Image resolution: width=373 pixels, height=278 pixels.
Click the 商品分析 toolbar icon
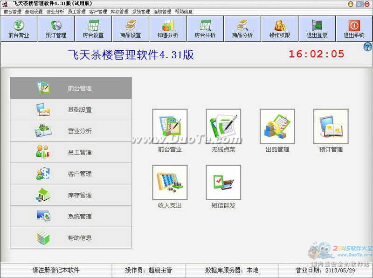click(242, 29)
